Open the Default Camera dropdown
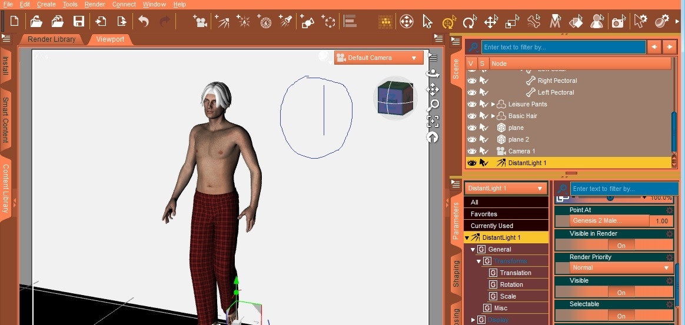Viewport: 685px width, 325px height. pyautogui.click(x=378, y=58)
